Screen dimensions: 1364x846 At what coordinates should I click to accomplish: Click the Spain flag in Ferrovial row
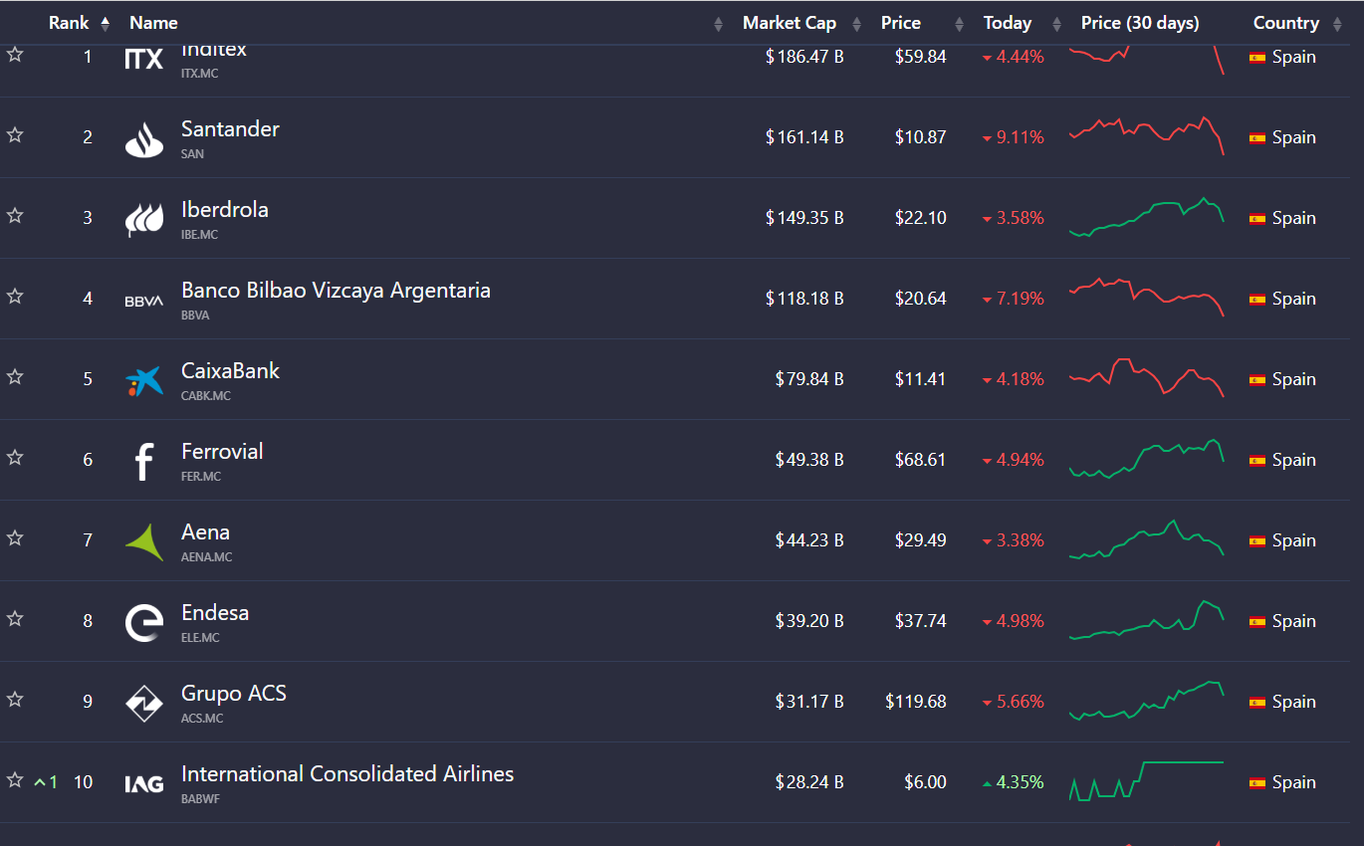(1257, 461)
